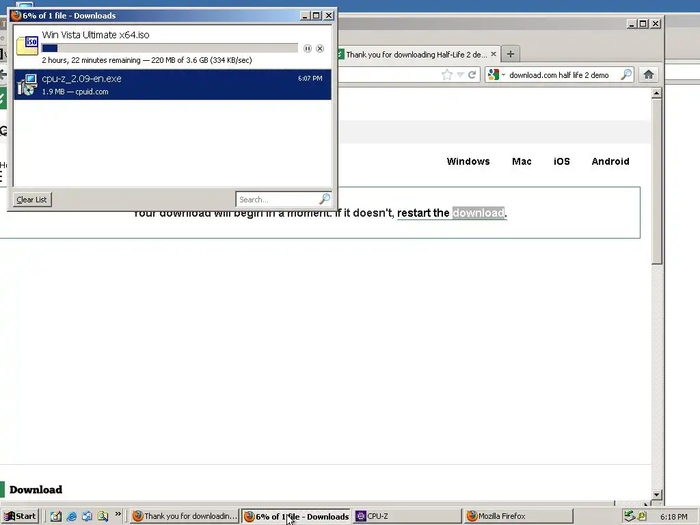The width and height of the screenshot is (700, 525).
Task: Open a new Firefox tab
Action: coord(510,54)
